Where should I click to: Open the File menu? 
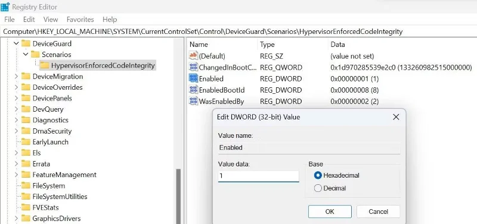tap(10, 20)
